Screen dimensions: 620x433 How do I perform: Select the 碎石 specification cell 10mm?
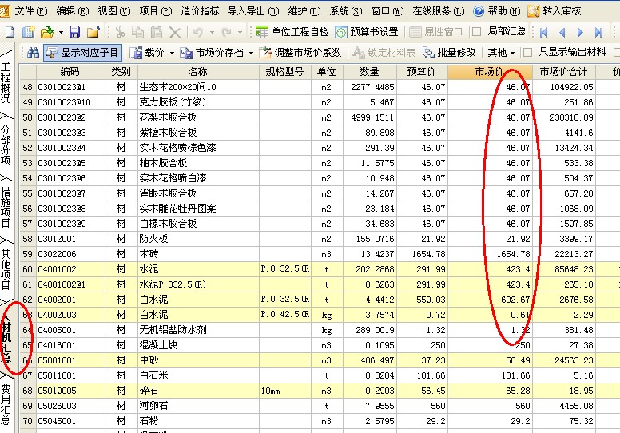285,391
